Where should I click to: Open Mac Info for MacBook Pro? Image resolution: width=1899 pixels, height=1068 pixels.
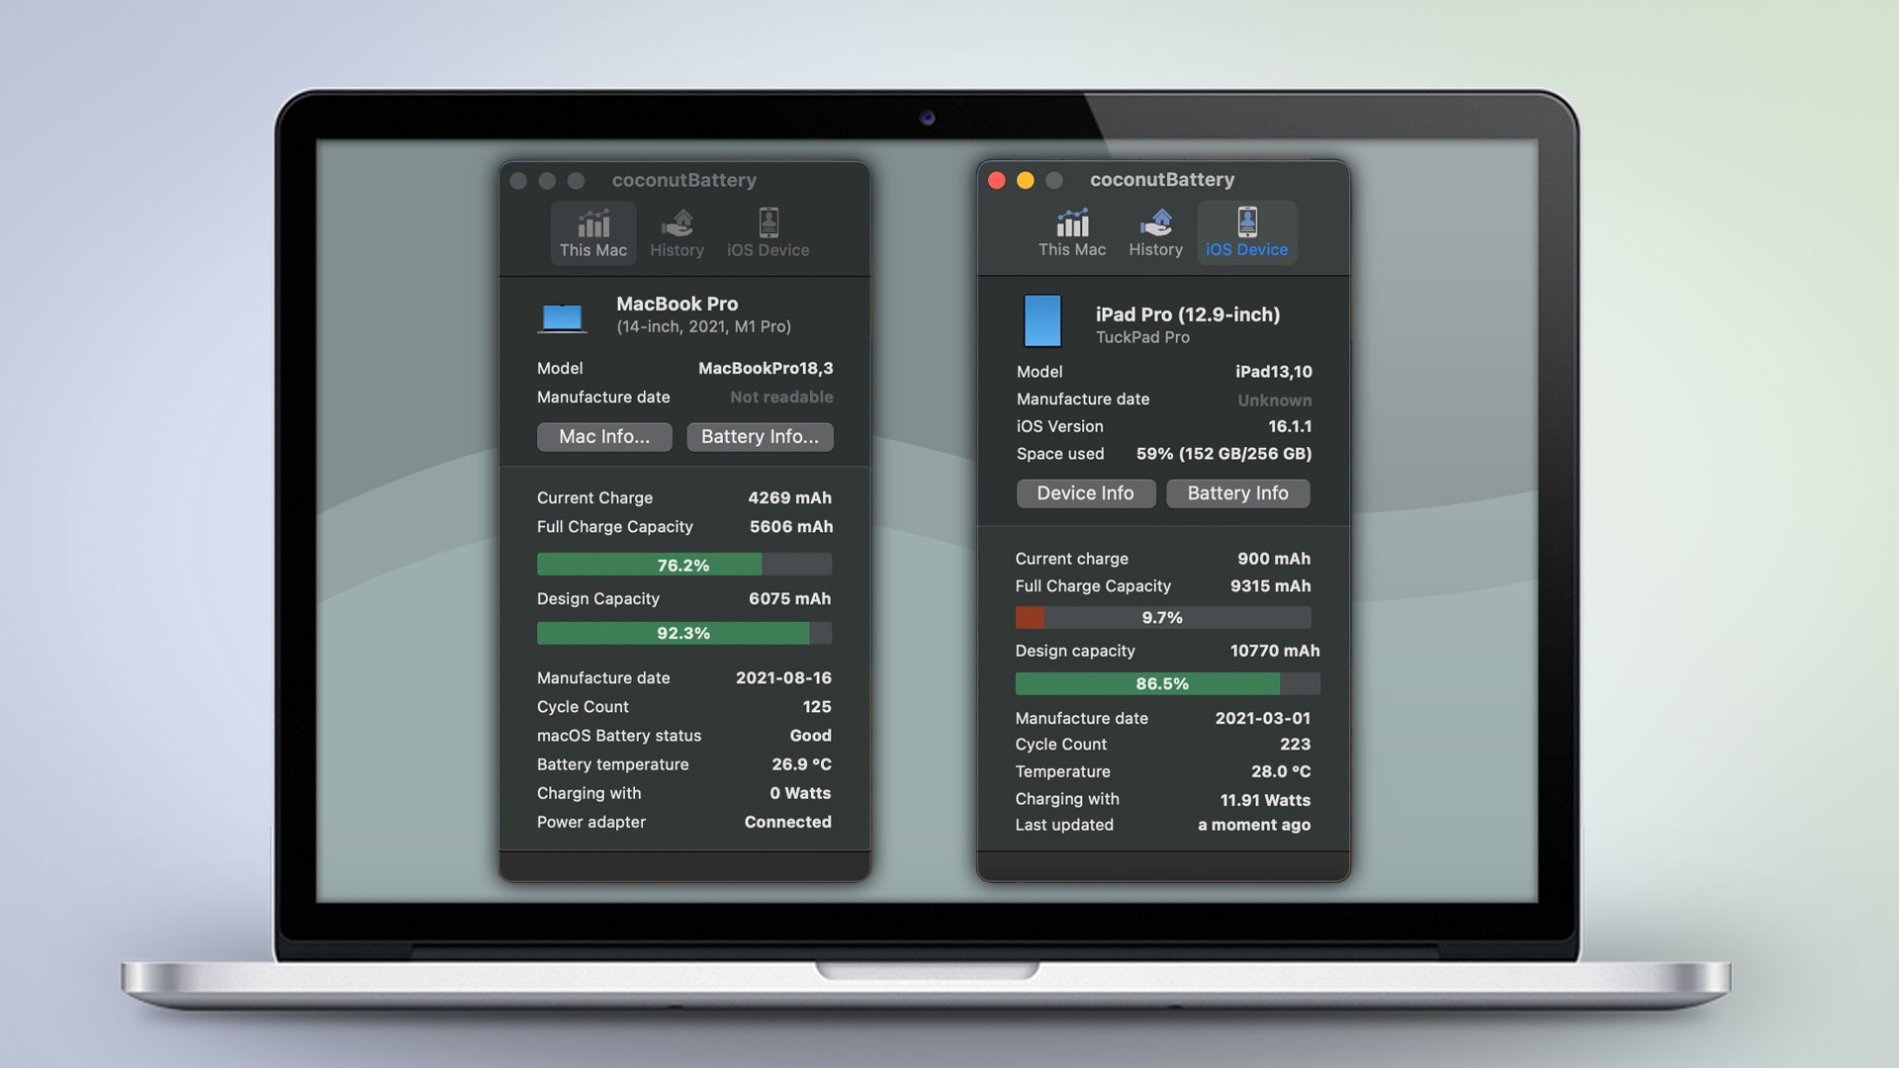point(602,437)
